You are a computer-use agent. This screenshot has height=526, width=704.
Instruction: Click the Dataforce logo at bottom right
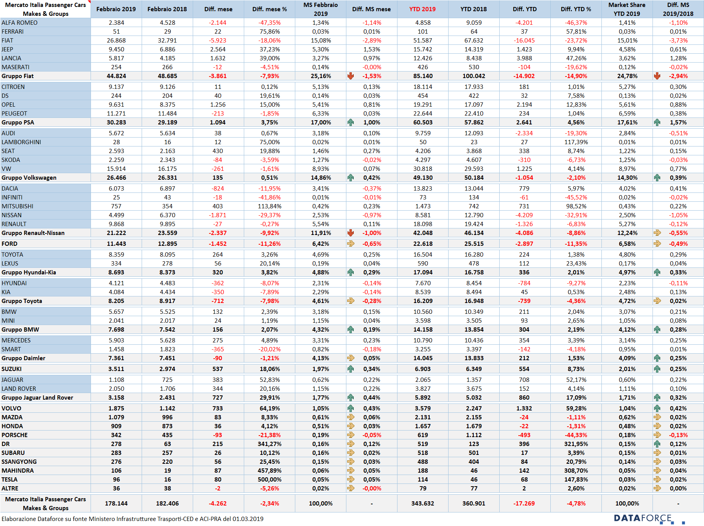coord(649,519)
